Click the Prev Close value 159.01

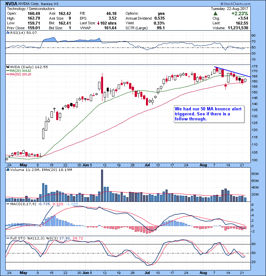tap(34, 28)
